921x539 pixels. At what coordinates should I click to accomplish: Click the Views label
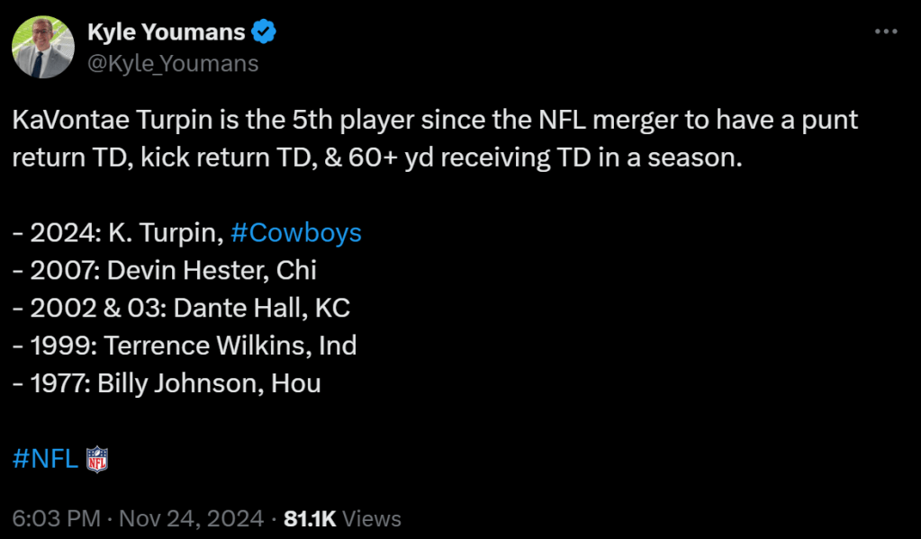click(x=372, y=519)
